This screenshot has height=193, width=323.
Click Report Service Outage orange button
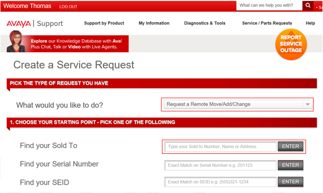291,44
